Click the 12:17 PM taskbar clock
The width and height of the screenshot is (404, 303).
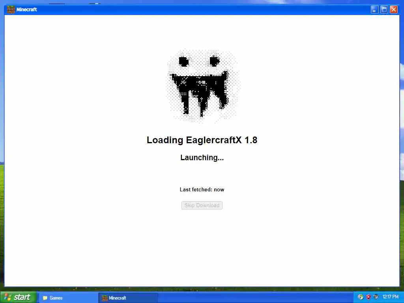pos(390,297)
